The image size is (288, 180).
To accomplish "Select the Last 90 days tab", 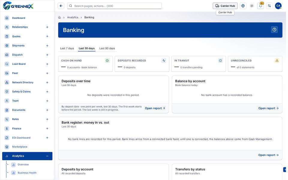I will click(x=107, y=48).
